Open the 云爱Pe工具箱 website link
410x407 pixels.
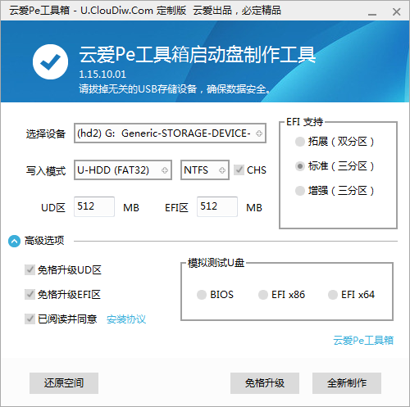363,341
